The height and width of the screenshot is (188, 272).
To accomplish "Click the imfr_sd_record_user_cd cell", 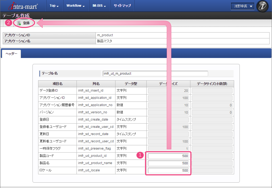I will click(x=96, y=142).
